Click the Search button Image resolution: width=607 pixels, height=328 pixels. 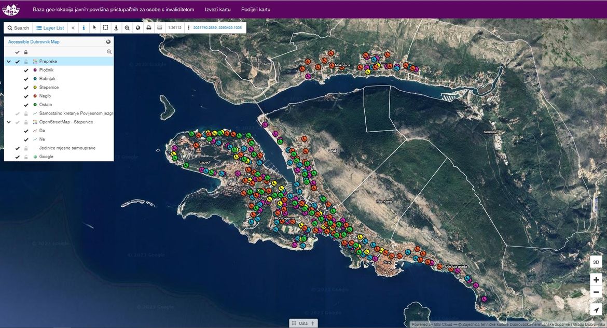[x=18, y=28]
